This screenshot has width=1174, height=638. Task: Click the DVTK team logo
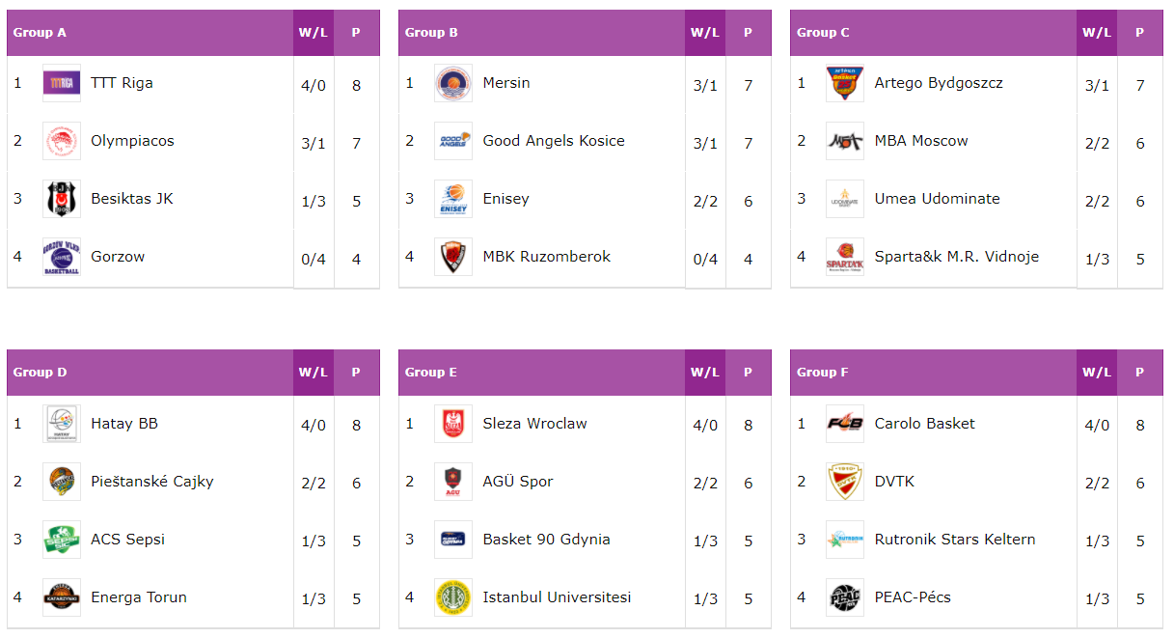(x=845, y=482)
